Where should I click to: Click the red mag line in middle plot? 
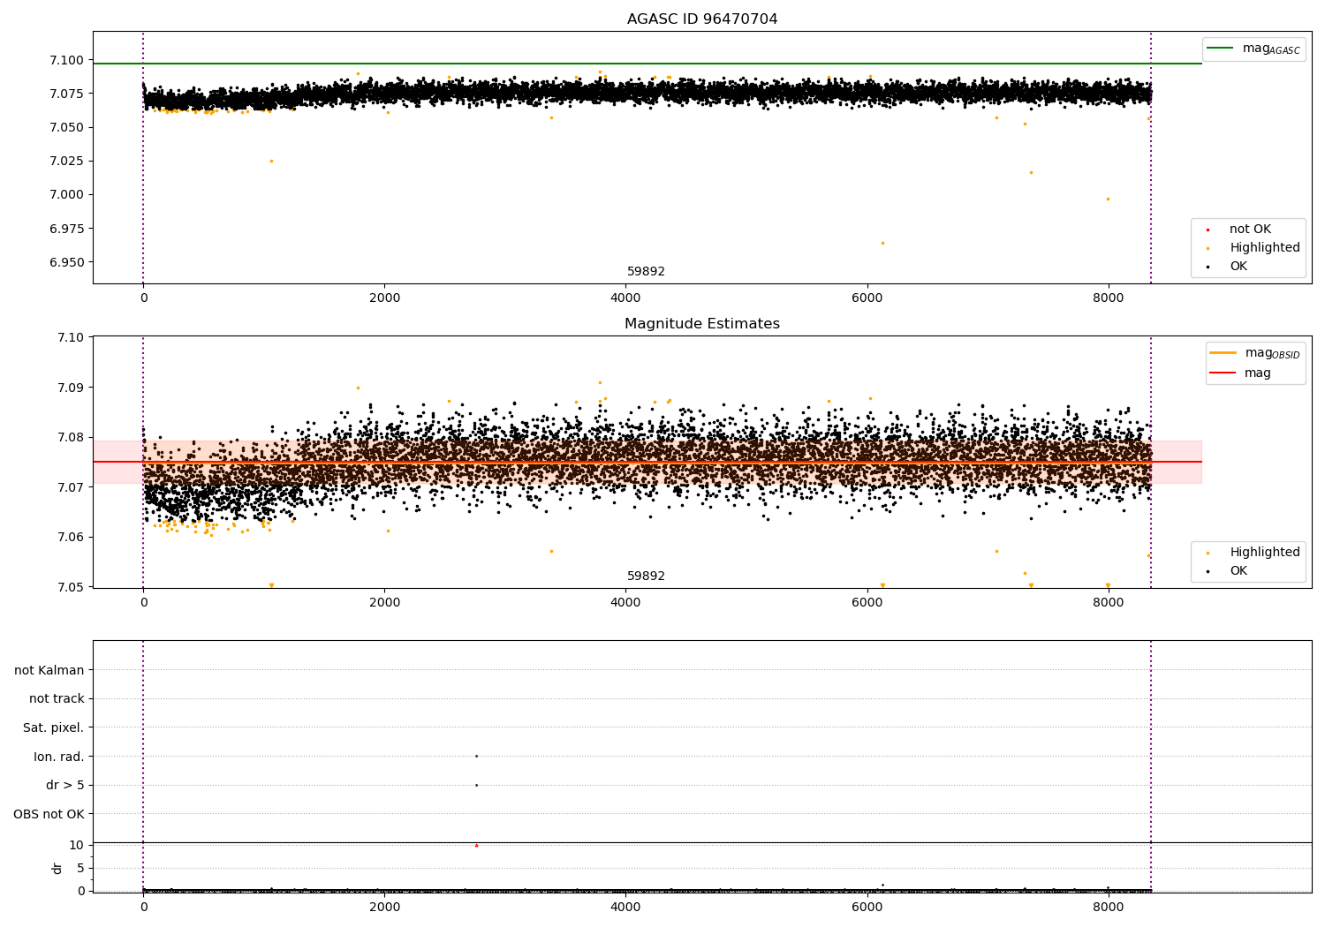click(647, 462)
